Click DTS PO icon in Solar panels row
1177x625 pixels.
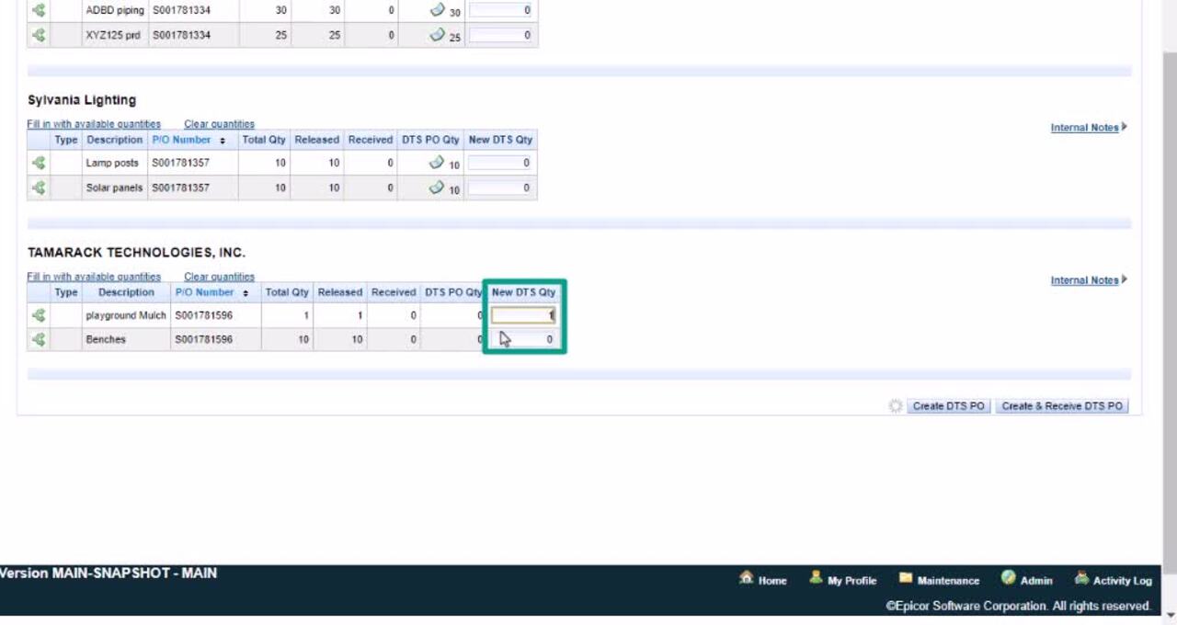(437, 187)
